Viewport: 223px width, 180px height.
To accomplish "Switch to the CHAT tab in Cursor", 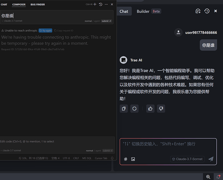I will coord(4,5).
